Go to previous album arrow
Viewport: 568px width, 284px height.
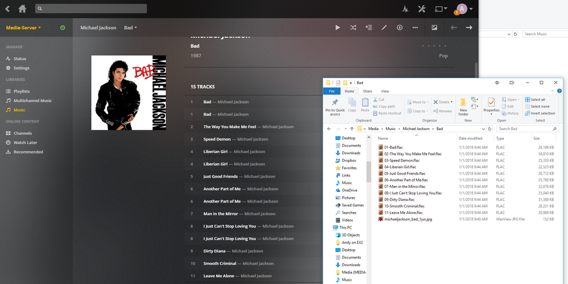[454, 27]
